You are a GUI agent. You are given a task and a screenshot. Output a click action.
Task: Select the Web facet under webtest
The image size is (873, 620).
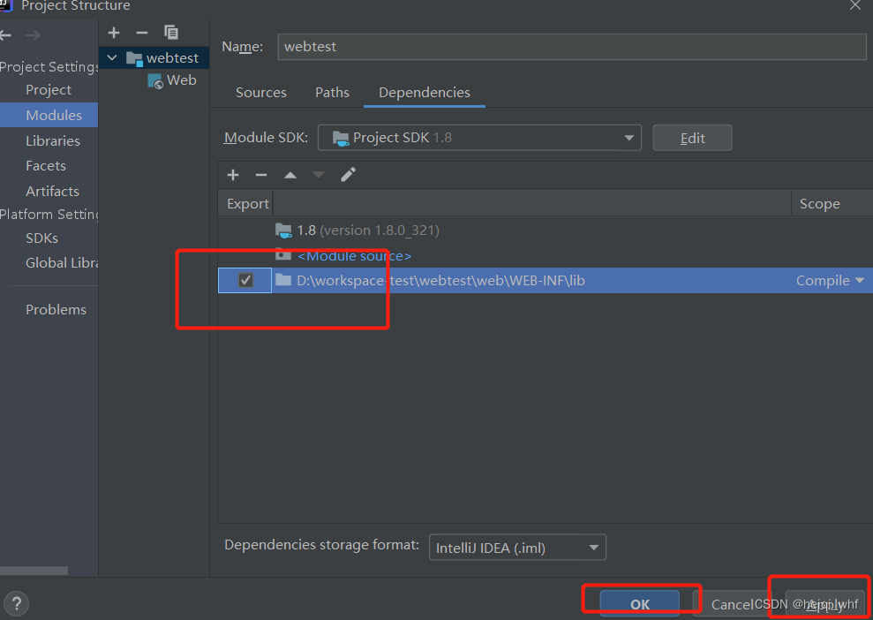(x=172, y=80)
